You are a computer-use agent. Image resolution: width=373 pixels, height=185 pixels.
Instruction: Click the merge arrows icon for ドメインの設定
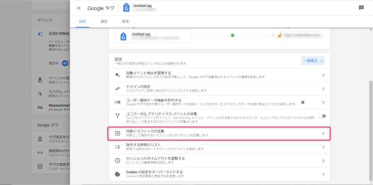(117, 89)
